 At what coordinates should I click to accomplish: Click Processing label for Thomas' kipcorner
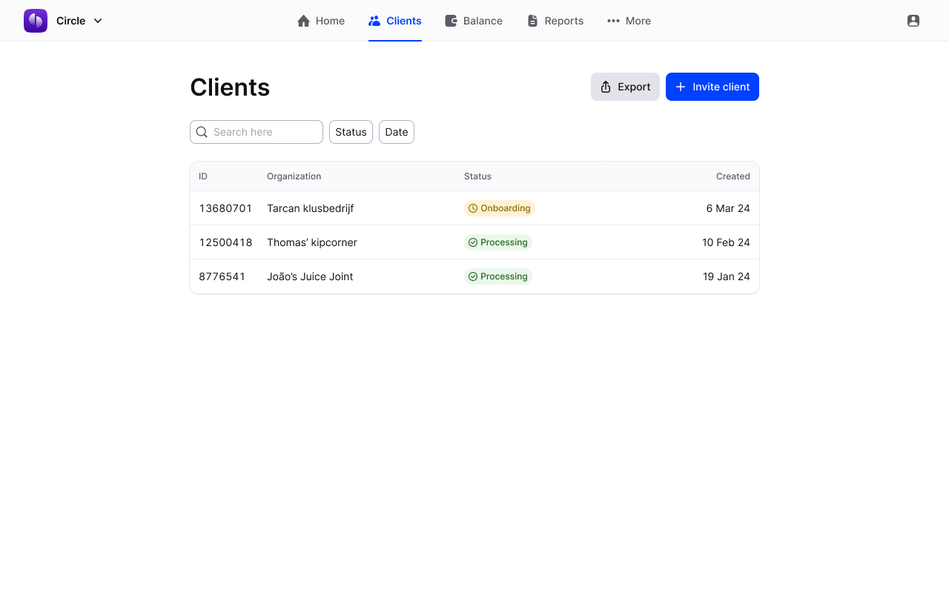coord(504,242)
